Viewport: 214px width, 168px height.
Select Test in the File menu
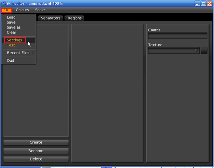(19, 45)
